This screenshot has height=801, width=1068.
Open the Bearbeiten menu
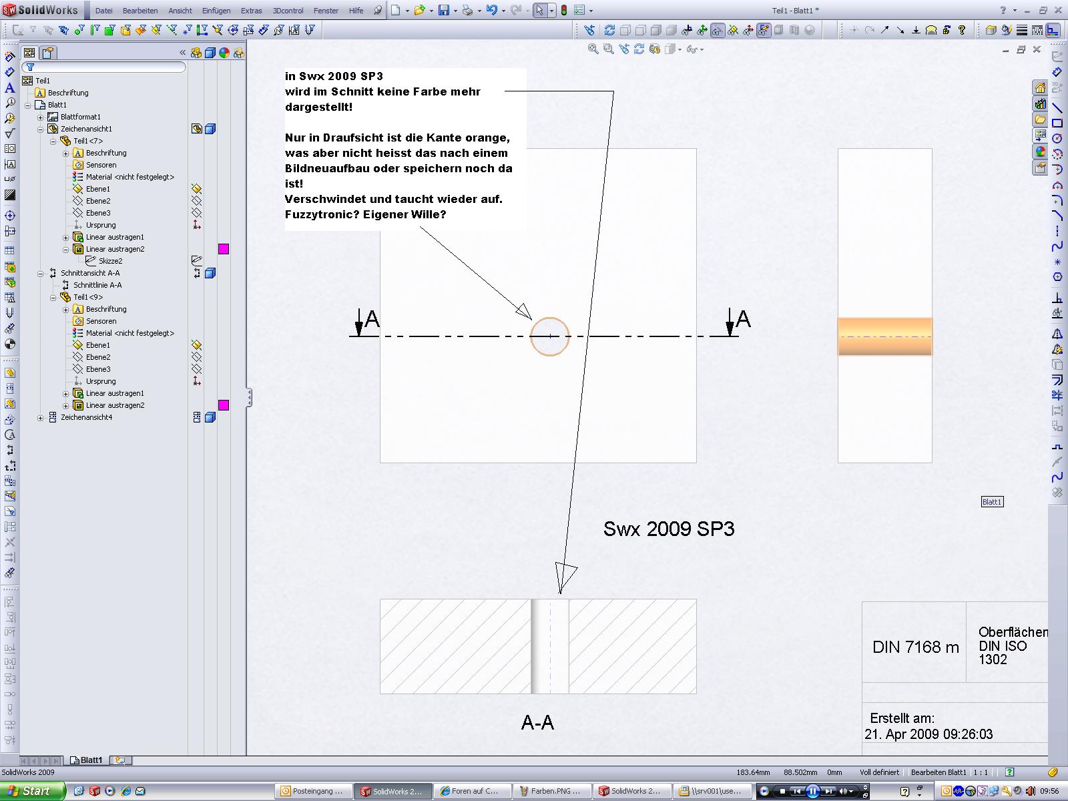click(x=140, y=11)
